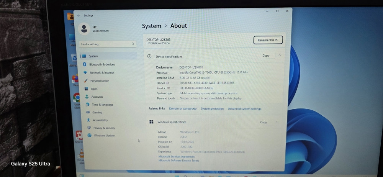Screen dimensions: 383x177
Task: Click the OS build 22621.382 value
Action: 187,147
